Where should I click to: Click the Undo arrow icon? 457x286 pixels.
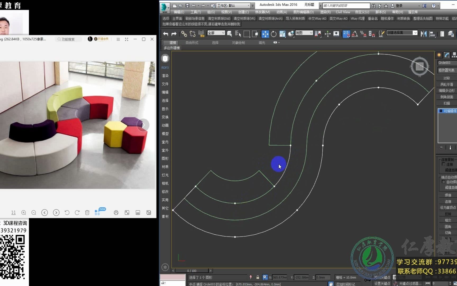166,34
